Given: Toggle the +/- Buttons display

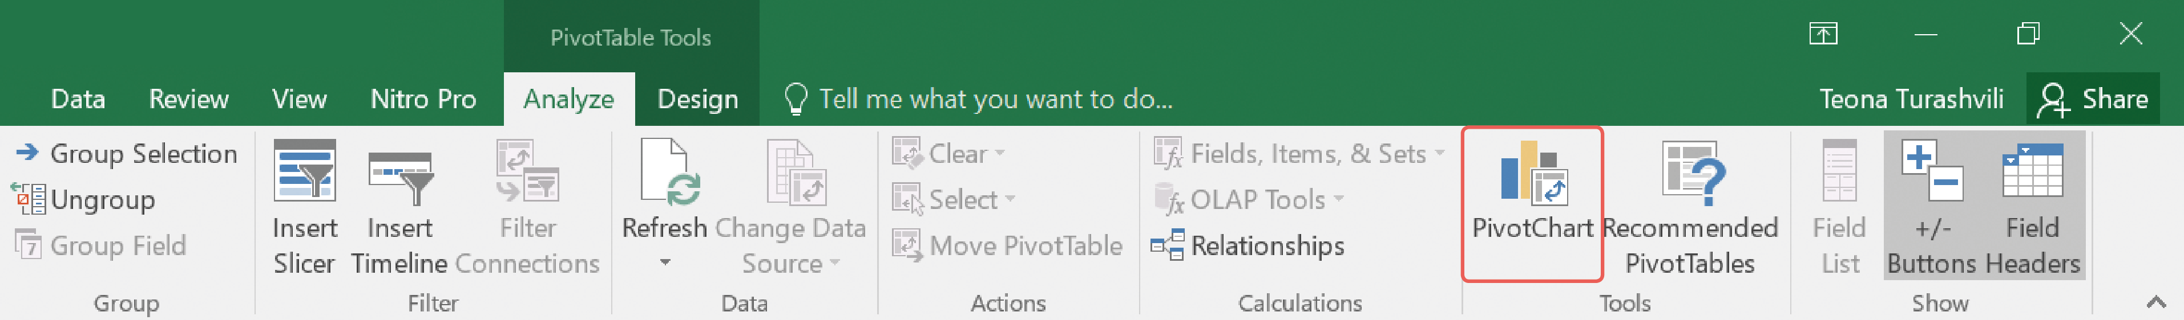Looking at the screenshot, I should [1931, 208].
